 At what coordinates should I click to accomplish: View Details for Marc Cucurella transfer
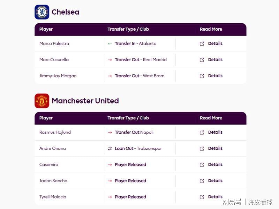tap(215, 60)
